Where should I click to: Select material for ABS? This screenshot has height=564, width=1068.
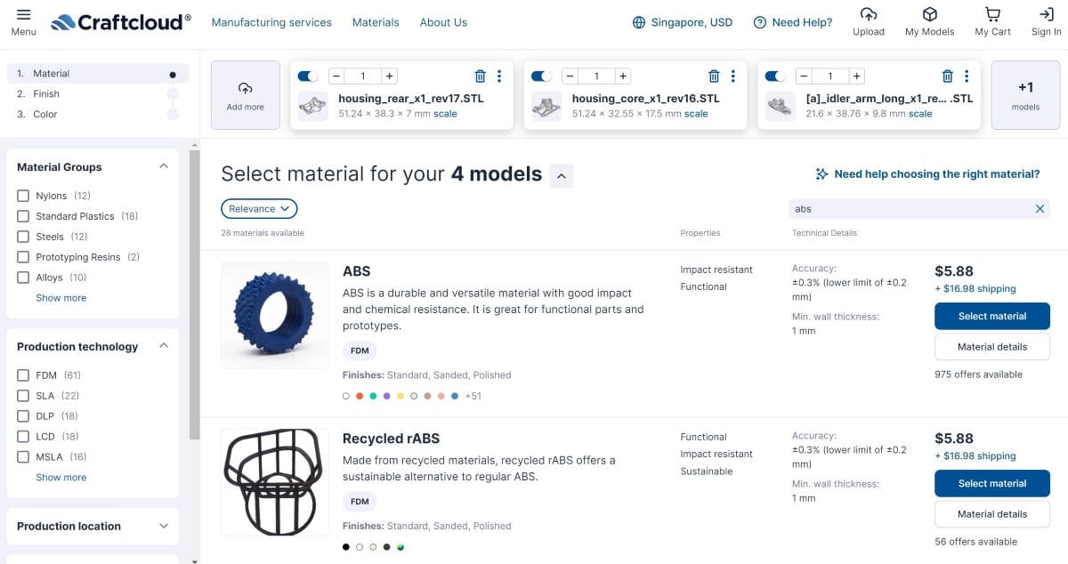992,316
